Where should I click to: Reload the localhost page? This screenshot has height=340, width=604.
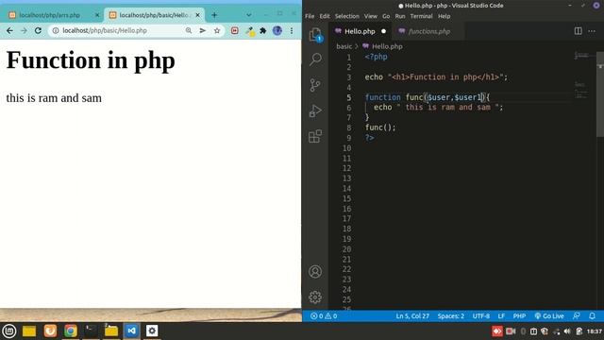point(38,30)
